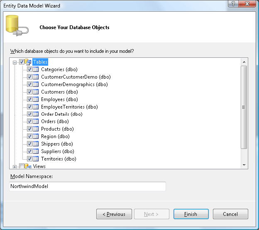Viewport: 259px width, 230px height.
Task: Click the Products table icon
Action: pyautogui.click(x=36, y=129)
